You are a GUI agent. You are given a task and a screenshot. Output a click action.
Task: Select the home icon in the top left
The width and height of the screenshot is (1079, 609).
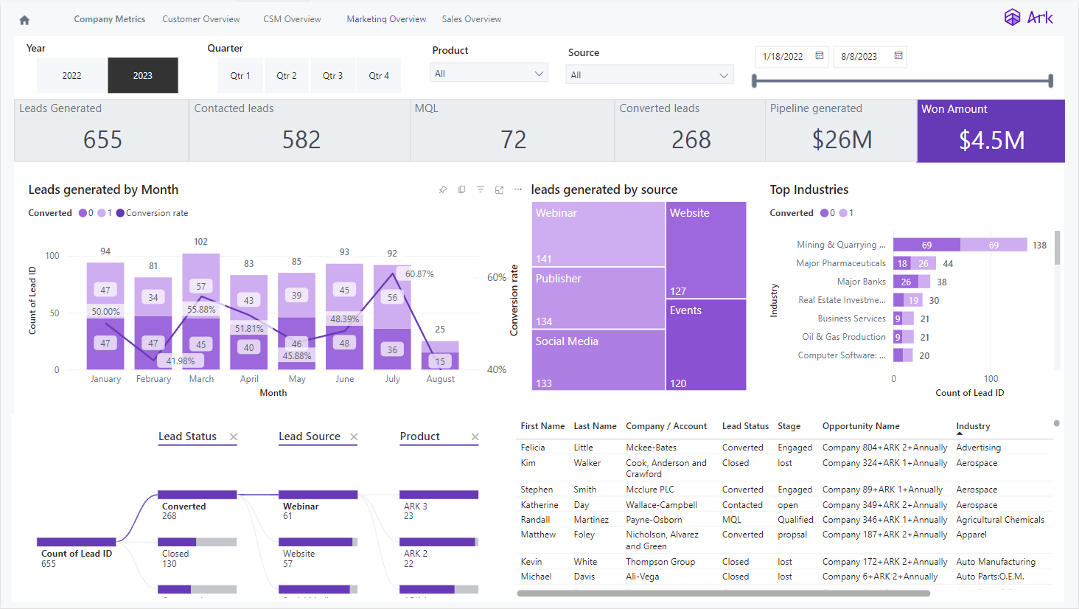[24, 18]
